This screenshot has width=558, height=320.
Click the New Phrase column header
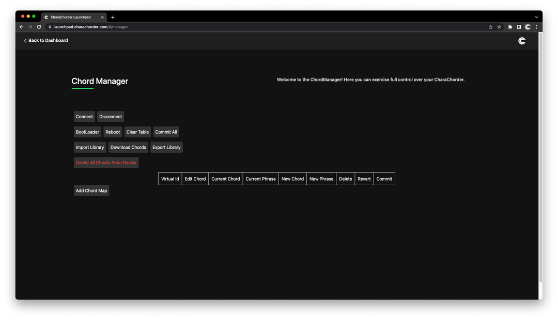(x=321, y=179)
